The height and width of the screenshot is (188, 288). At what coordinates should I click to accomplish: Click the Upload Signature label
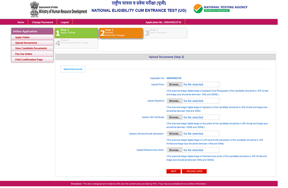click(x=156, y=101)
